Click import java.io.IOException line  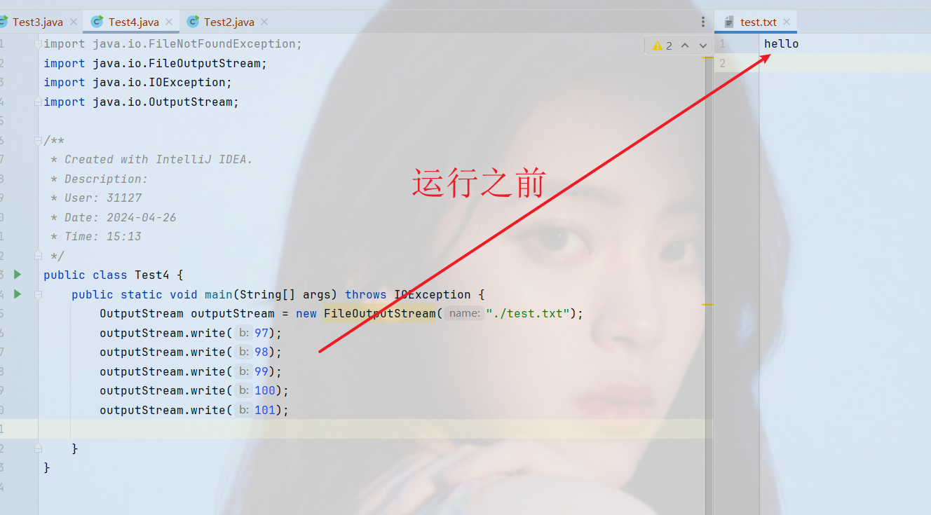[138, 83]
